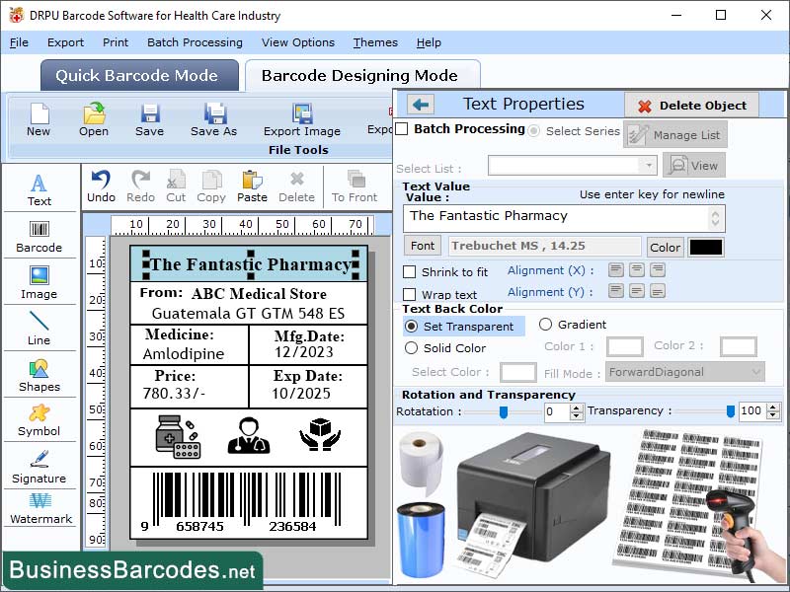Open the Shapes tool
Viewport: 790px width, 592px height.
pos(39,379)
